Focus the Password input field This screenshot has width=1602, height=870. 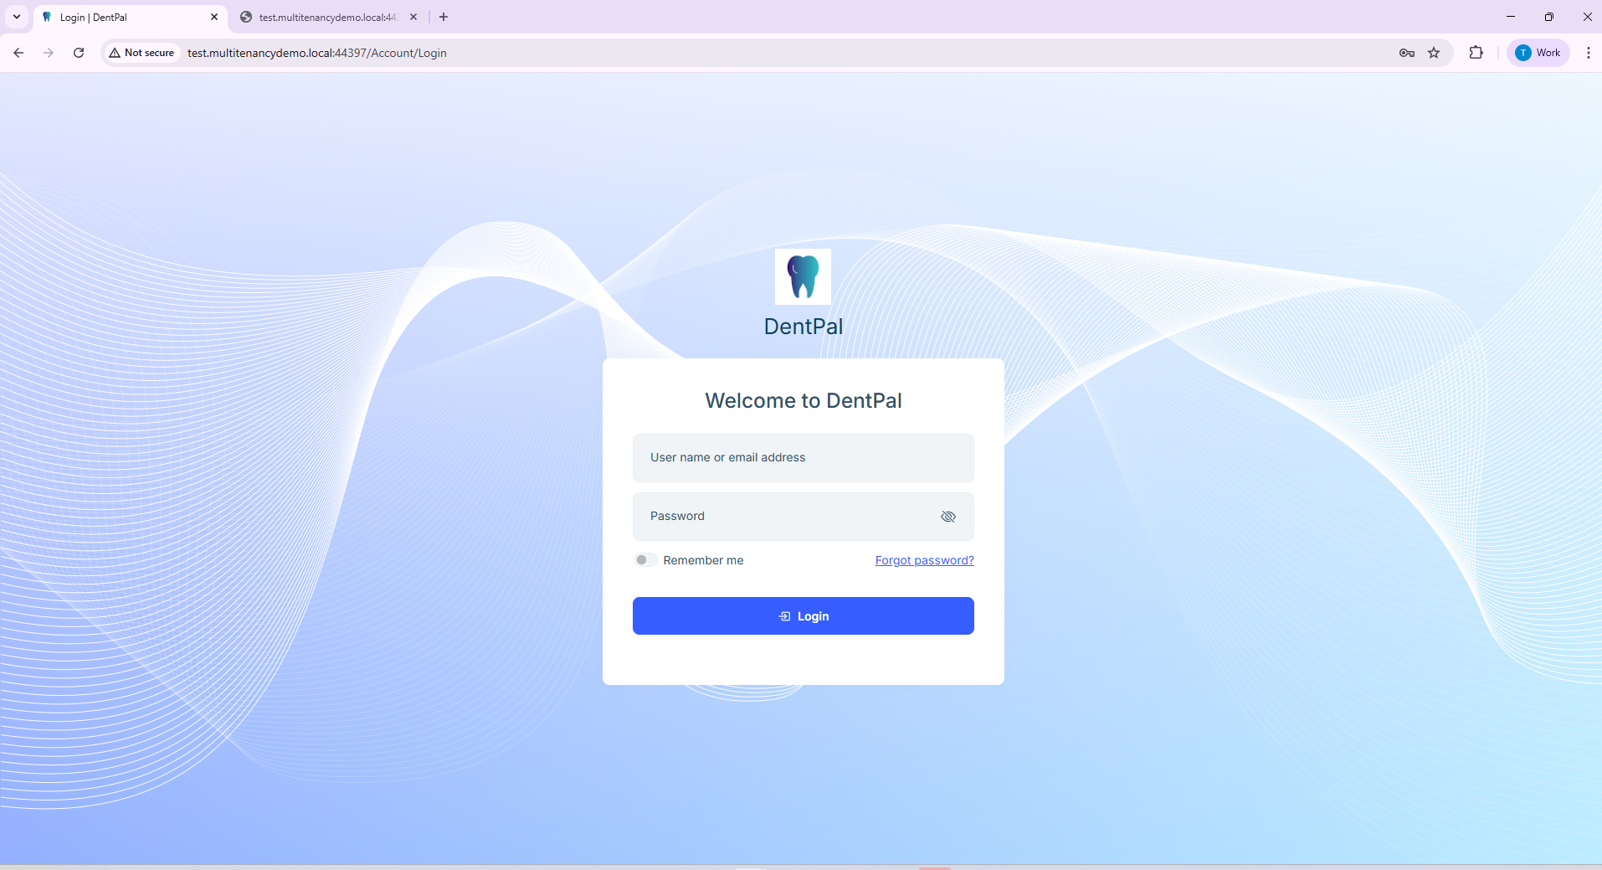coord(804,517)
